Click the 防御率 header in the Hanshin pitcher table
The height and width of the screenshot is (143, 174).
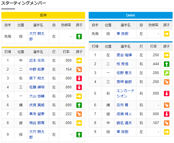click(x=66, y=25)
